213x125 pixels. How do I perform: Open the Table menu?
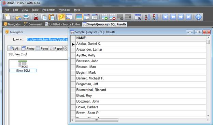tap(35, 10)
